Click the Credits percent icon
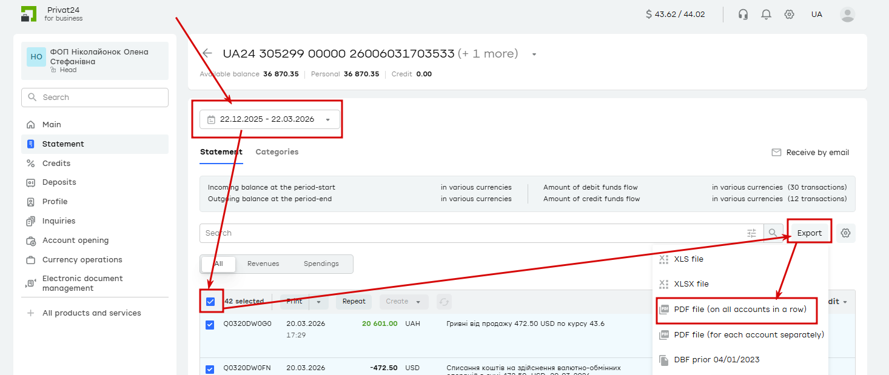This screenshot has height=375, width=889. pos(31,164)
